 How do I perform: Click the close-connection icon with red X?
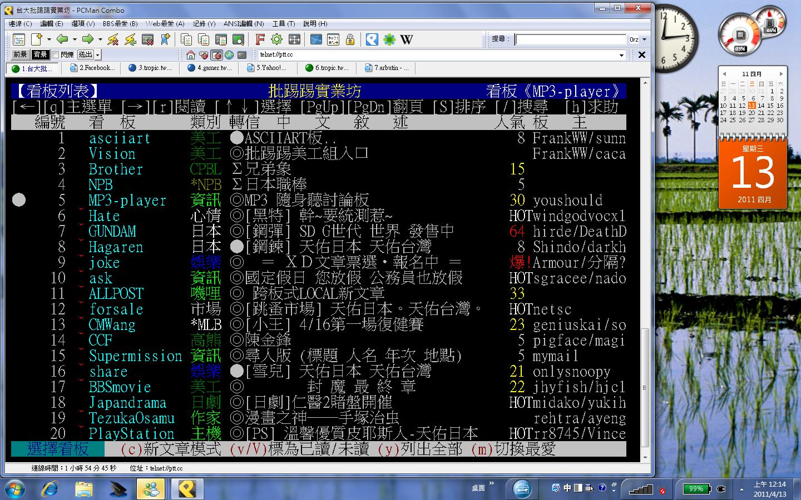[x=148, y=39]
